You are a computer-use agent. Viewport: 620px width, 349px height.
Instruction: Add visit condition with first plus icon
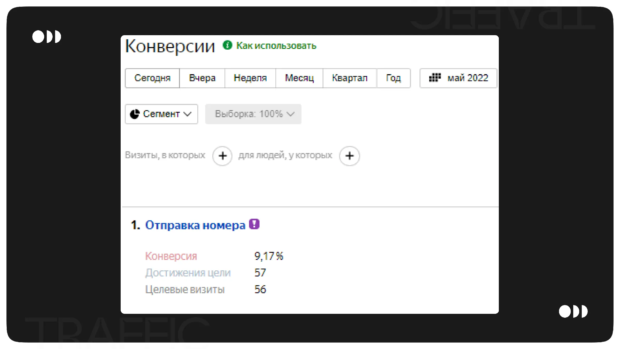pyautogui.click(x=222, y=156)
